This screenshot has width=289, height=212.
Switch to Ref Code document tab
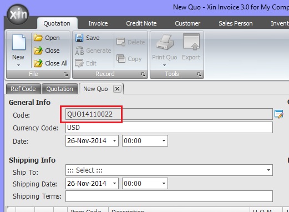tap(23, 89)
